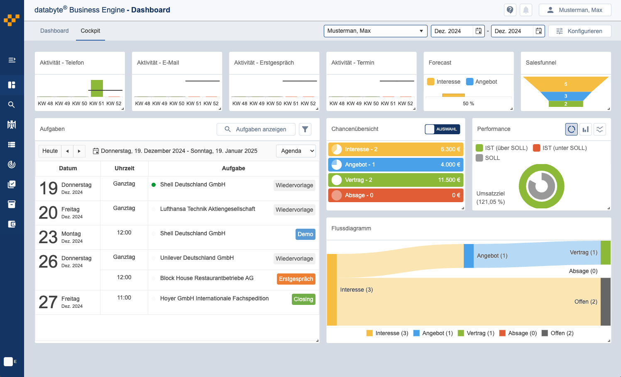The height and width of the screenshot is (377, 621).
Task: Open the notifications bell icon
Action: 526,10
